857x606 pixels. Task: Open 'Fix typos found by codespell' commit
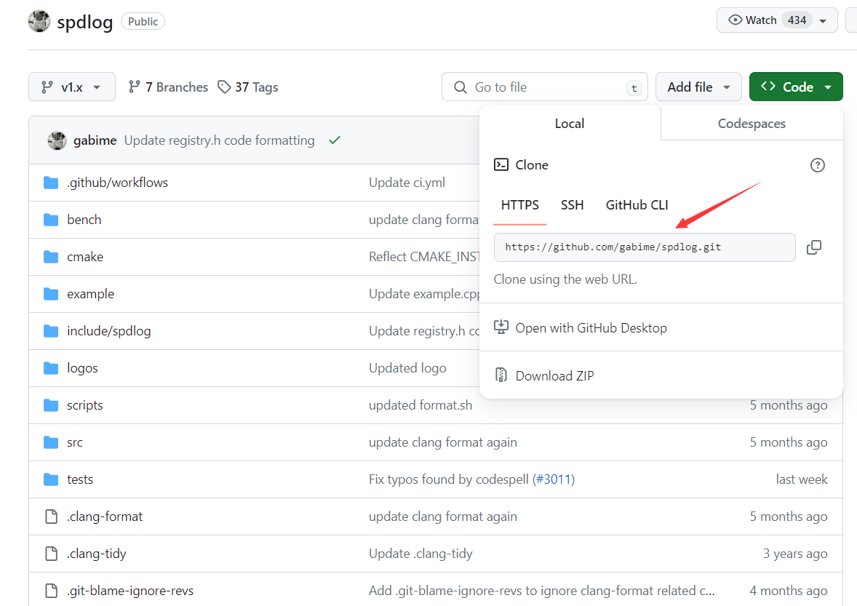click(449, 479)
